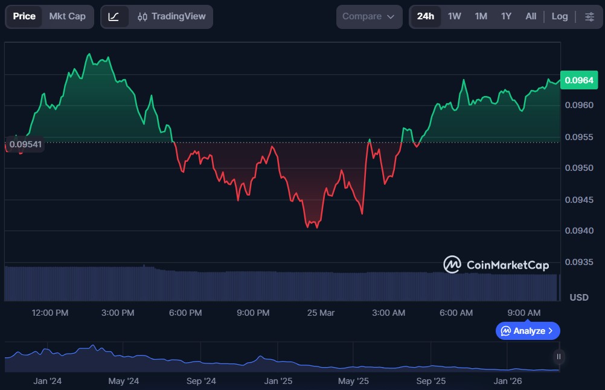Select the line chart icon
Screen dimensions: 605x390
(x=114, y=16)
